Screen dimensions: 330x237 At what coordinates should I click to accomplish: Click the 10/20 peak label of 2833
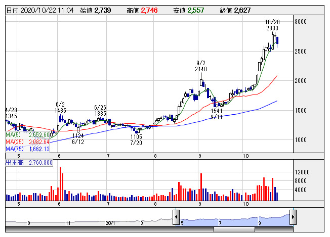pos(272,25)
